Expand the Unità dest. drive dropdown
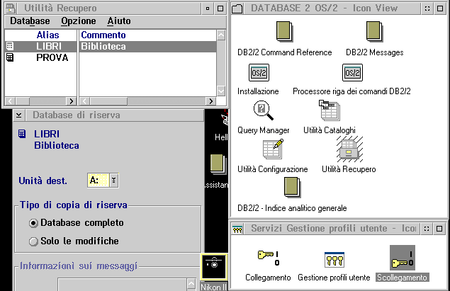The width and height of the screenshot is (450, 291). pyautogui.click(x=113, y=181)
